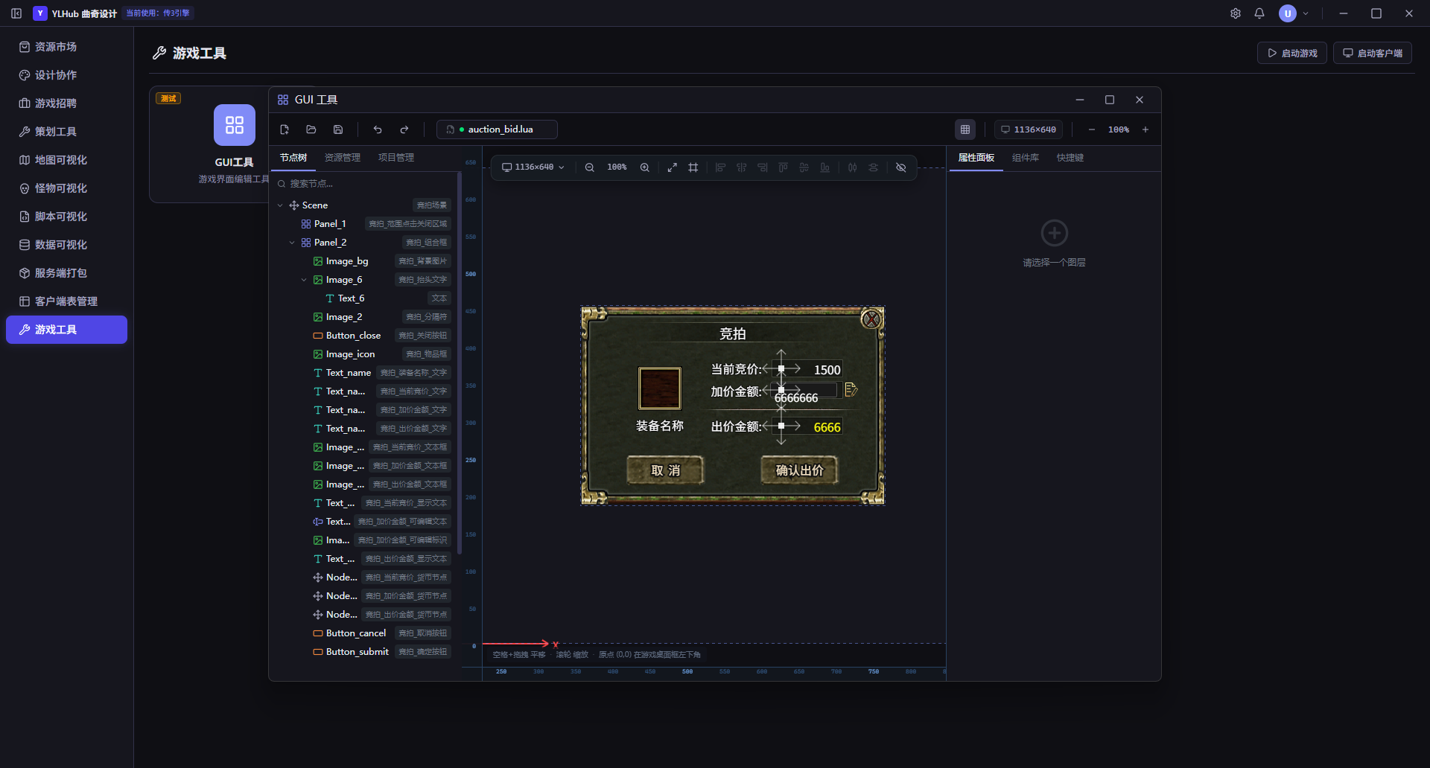1430x768 pixels.
Task: Click the undo arrow in GUI toolbar
Action: click(378, 129)
